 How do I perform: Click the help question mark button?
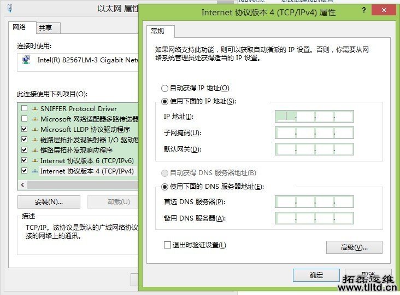pyautogui.click(x=364, y=10)
